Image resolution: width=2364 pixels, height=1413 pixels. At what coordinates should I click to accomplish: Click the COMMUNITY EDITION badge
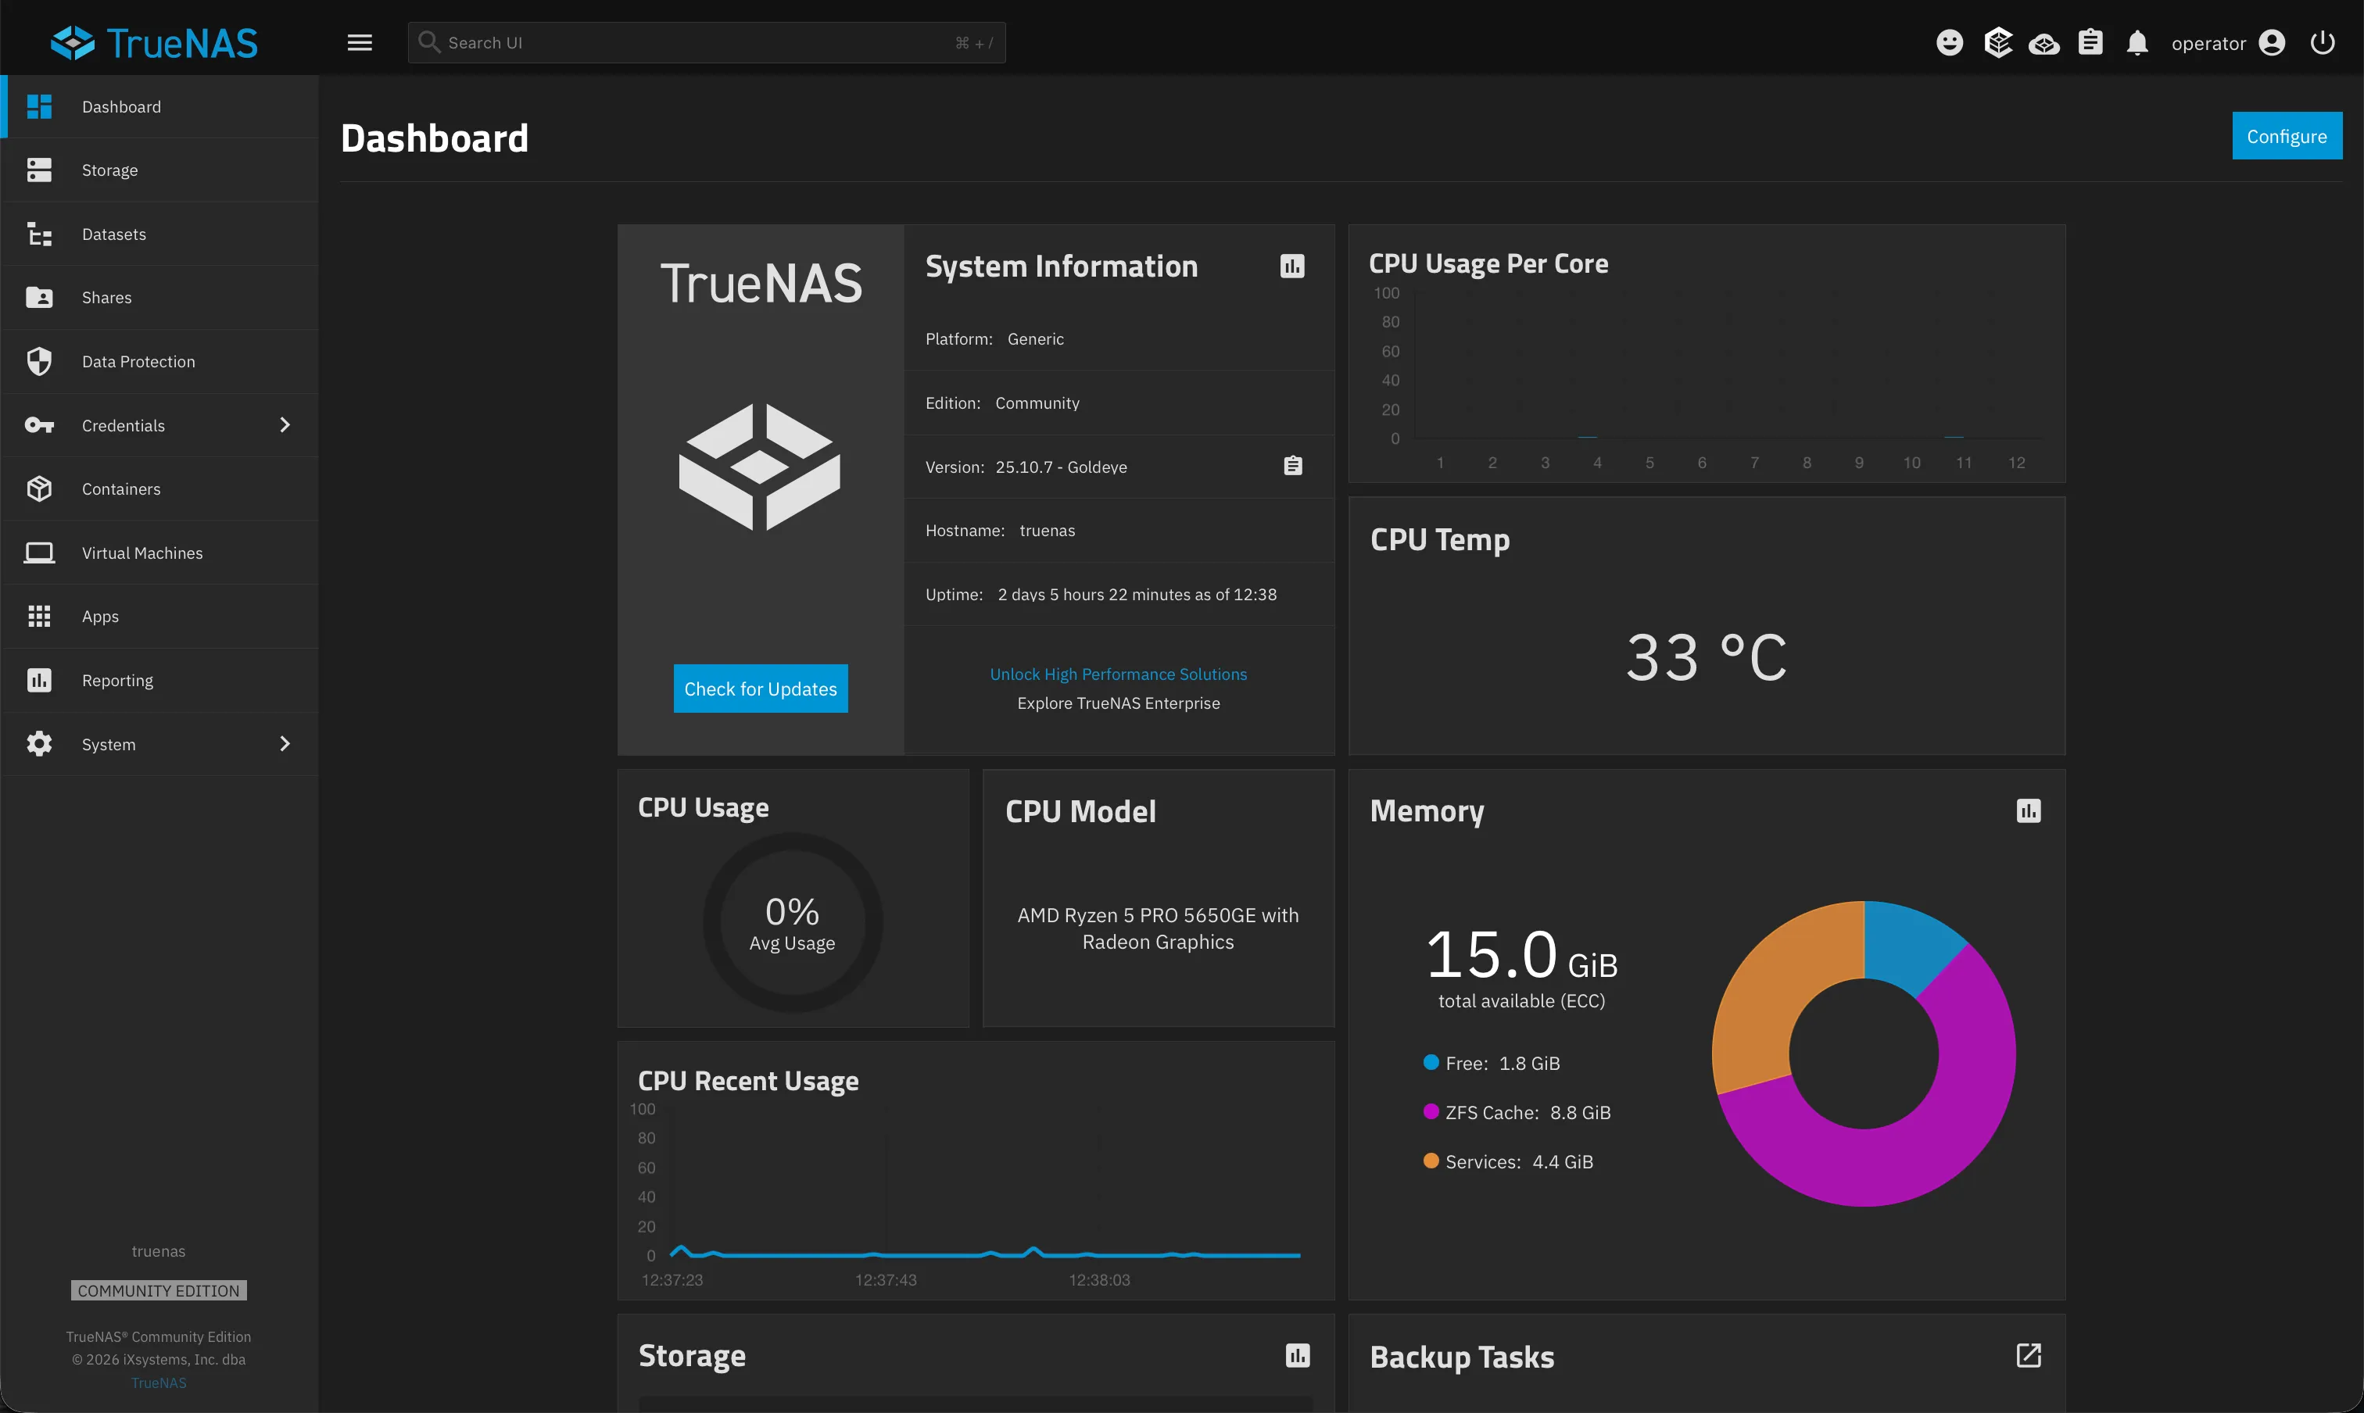pyautogui.click(x=159, y=1290)
